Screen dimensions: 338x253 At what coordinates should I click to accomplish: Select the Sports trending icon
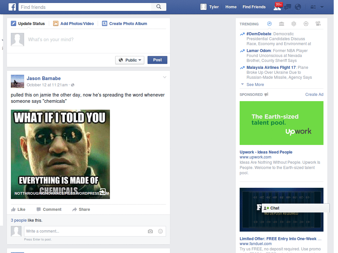306,24
